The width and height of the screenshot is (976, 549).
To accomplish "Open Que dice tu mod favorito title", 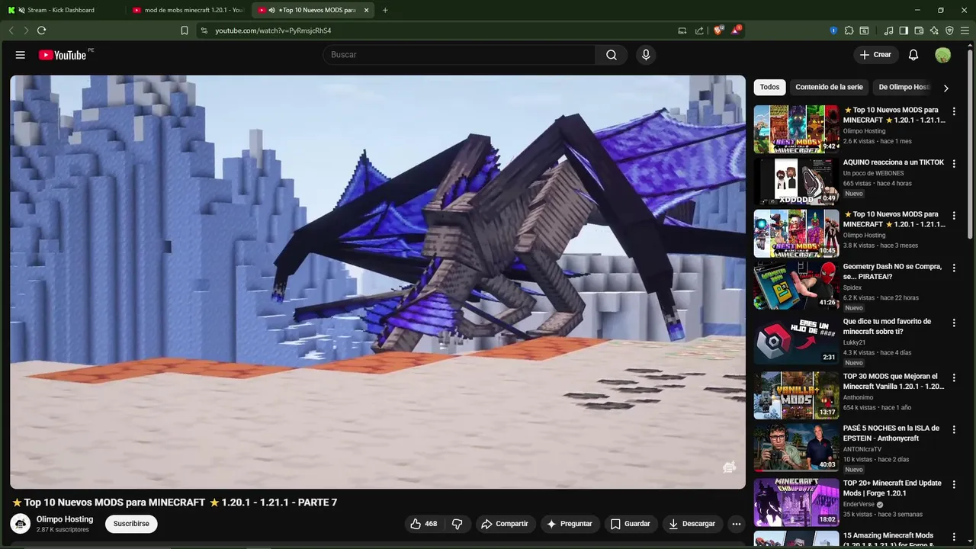I will tap(887, 326).
